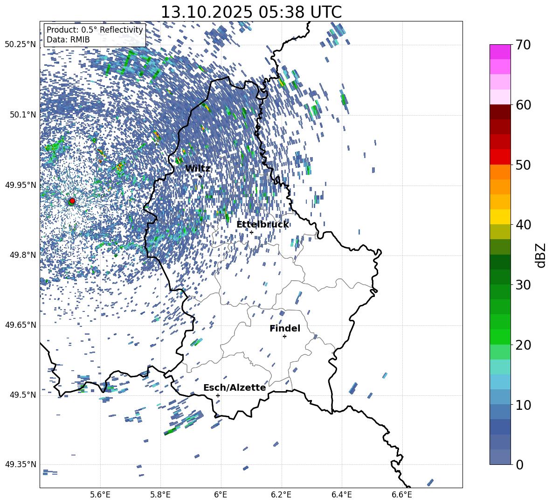Click the 60 value on colorbar

(523, 105)
